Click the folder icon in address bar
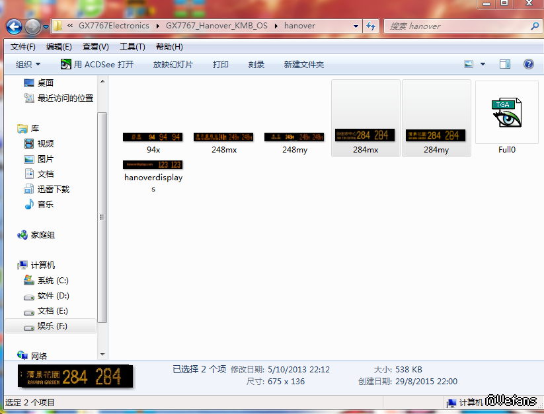 click(x=58, y=26)
